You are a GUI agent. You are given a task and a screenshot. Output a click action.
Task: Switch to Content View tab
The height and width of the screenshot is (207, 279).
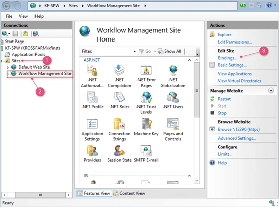pos(129,193)
